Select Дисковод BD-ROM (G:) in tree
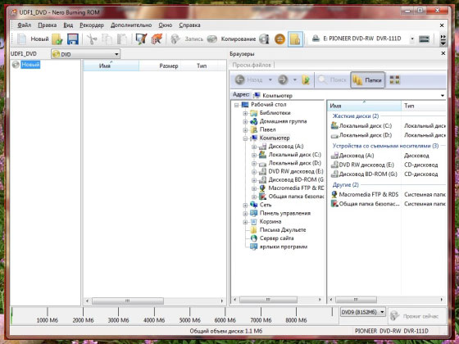 296,179
